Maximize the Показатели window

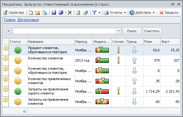click(x=173, y=4)
